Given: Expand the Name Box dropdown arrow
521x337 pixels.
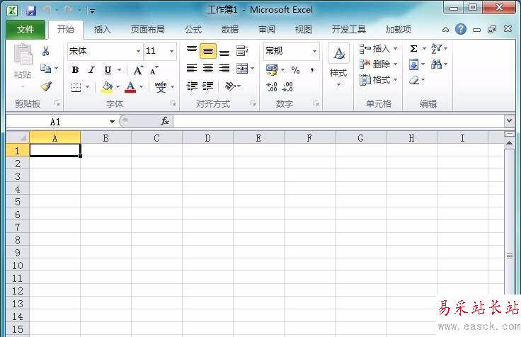Looking at the screenshot, I should coord(112,122).
